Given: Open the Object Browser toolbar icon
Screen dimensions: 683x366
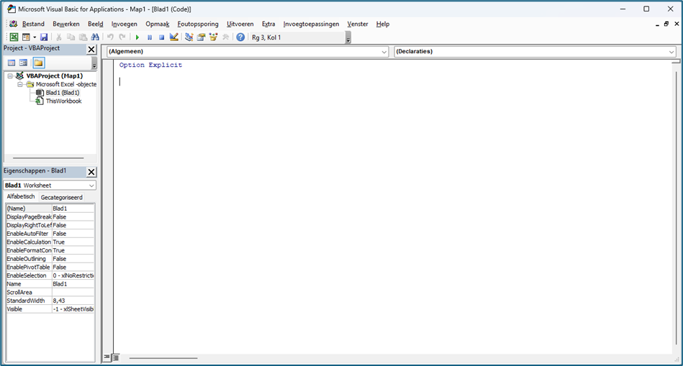Looking at the screenshot, I should pyautogui.click(x=213, y=37).
